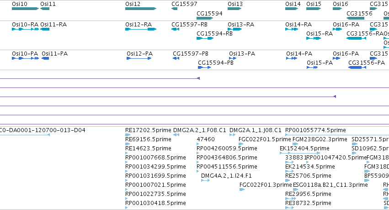Image resolution: width=389 pixels, height=210 pixels.
Task: Click the CG15597 gene arrow
Action: (x=174, y=9)
